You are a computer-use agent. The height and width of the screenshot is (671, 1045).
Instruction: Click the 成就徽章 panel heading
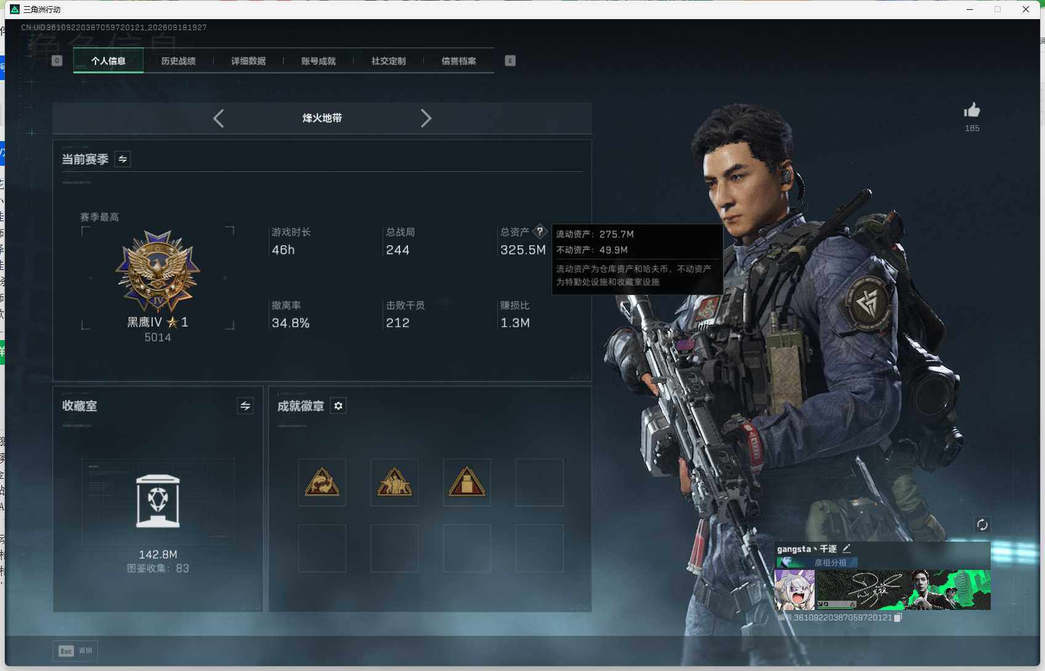coord(301,406)
